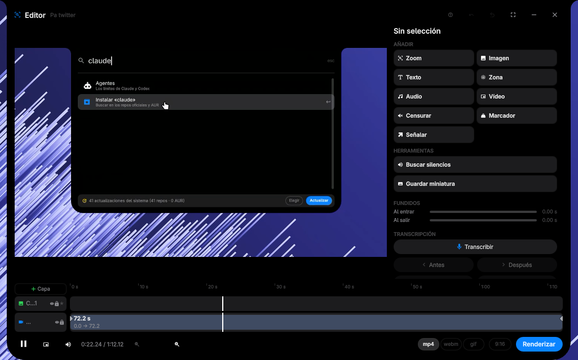
Task: Click the Antes button
Action: tap(434, 265)
